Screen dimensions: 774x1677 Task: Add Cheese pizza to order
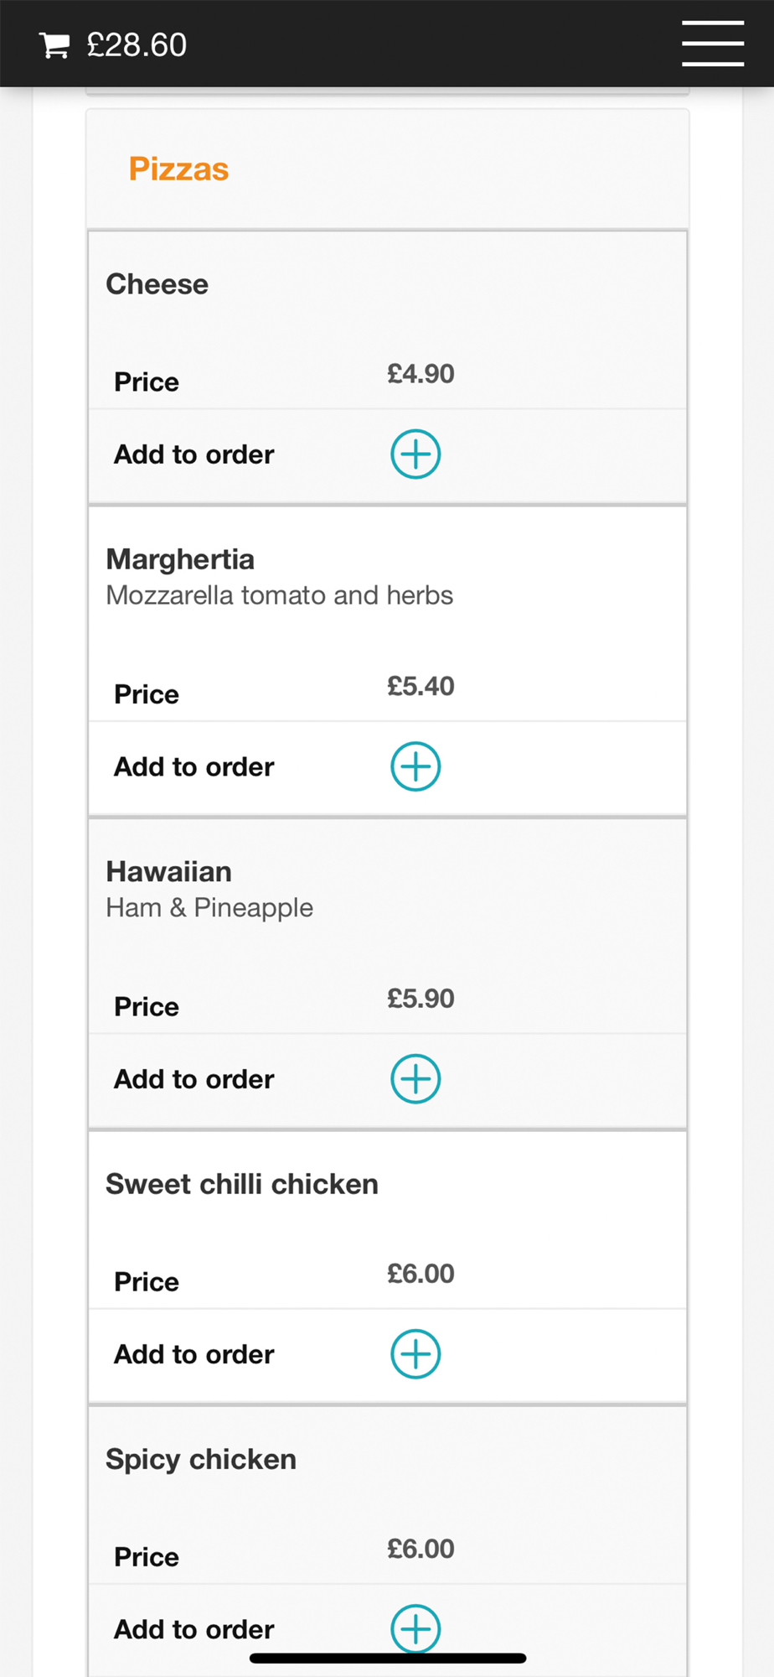[415, 454]
